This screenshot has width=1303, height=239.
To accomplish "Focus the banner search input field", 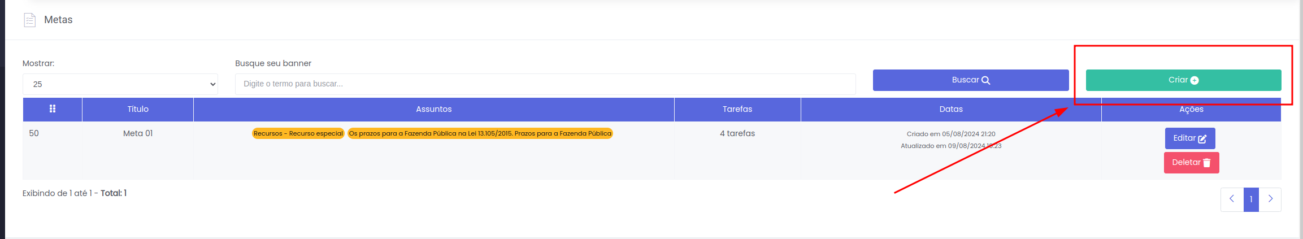I will click(545, 84).
